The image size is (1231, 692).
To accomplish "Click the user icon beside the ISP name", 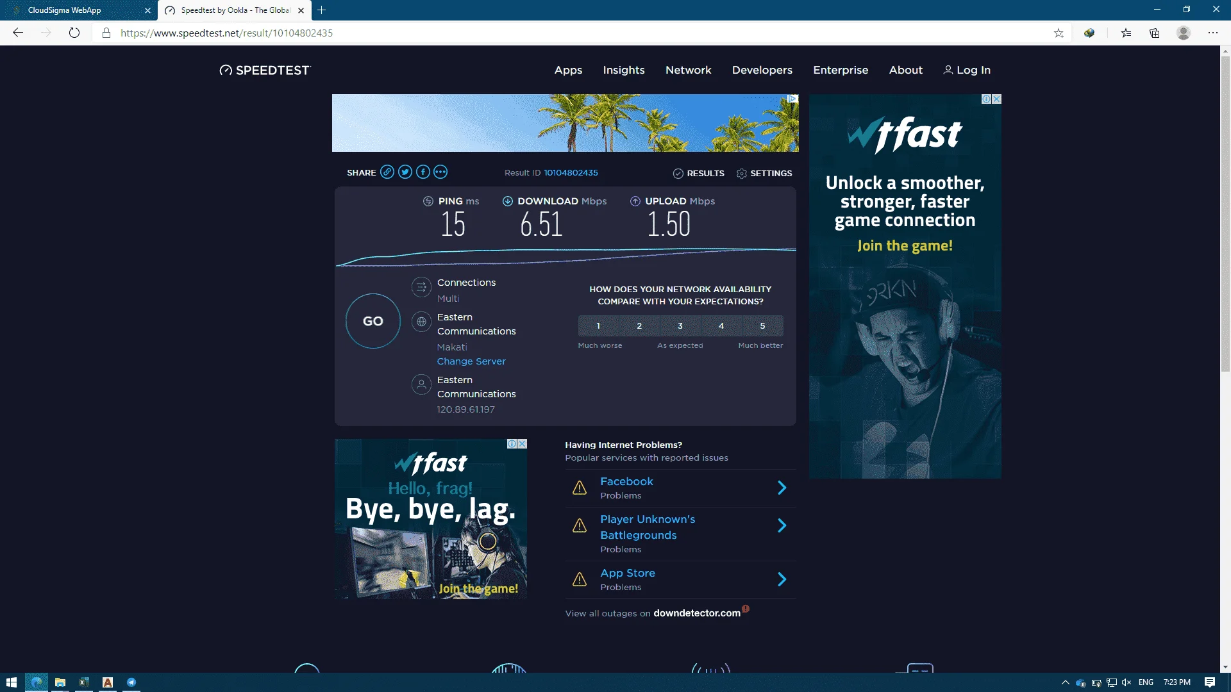I will point(421,384).
